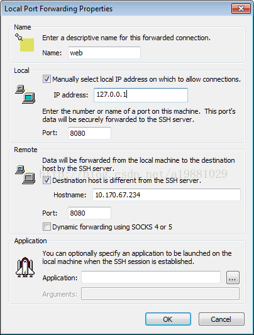Click the Local section connected computers icon
Screen dimensions: 254x335
(x=25, y=94)
